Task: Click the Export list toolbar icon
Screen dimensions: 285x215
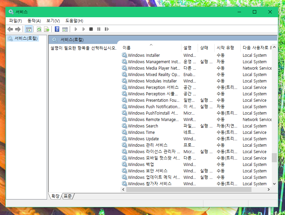Action: click(47, 29)
